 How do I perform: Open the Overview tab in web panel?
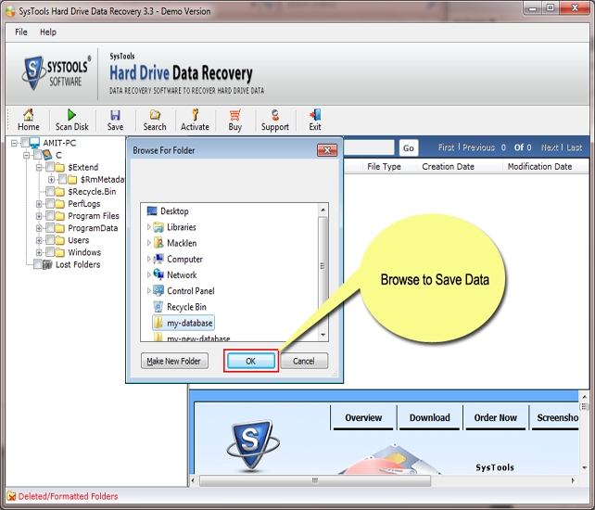(363, 417)
